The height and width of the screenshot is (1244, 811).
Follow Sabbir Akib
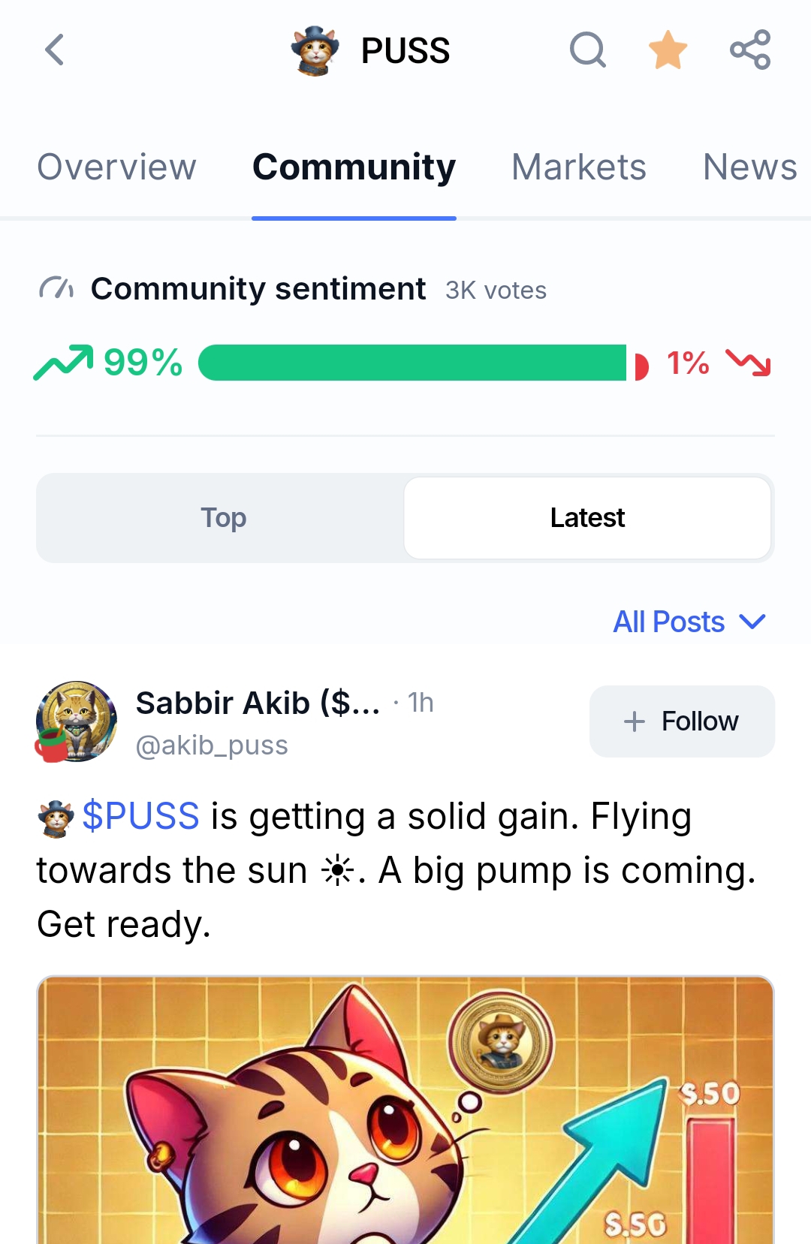(682, 721)
